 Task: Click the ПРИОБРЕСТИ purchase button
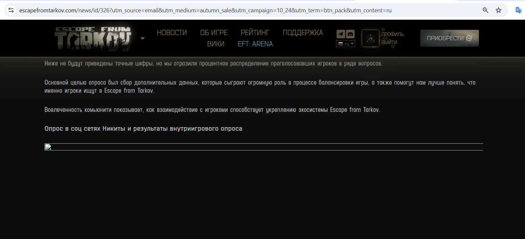[449, 38]
